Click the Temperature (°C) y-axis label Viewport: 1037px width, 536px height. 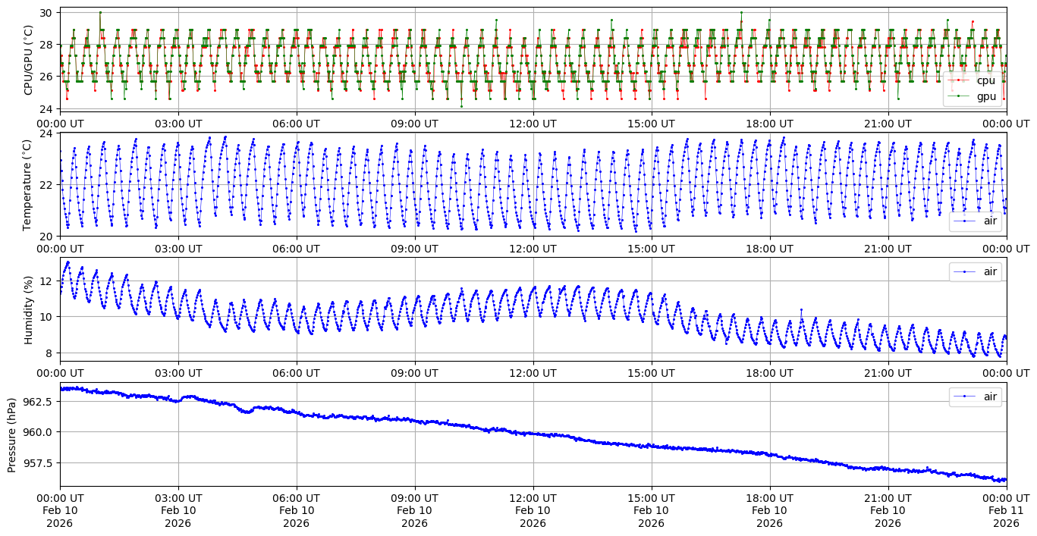click(29, 184)
